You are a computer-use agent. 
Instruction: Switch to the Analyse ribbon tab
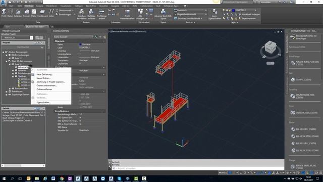pyautogui.click(x=39, y=6)
